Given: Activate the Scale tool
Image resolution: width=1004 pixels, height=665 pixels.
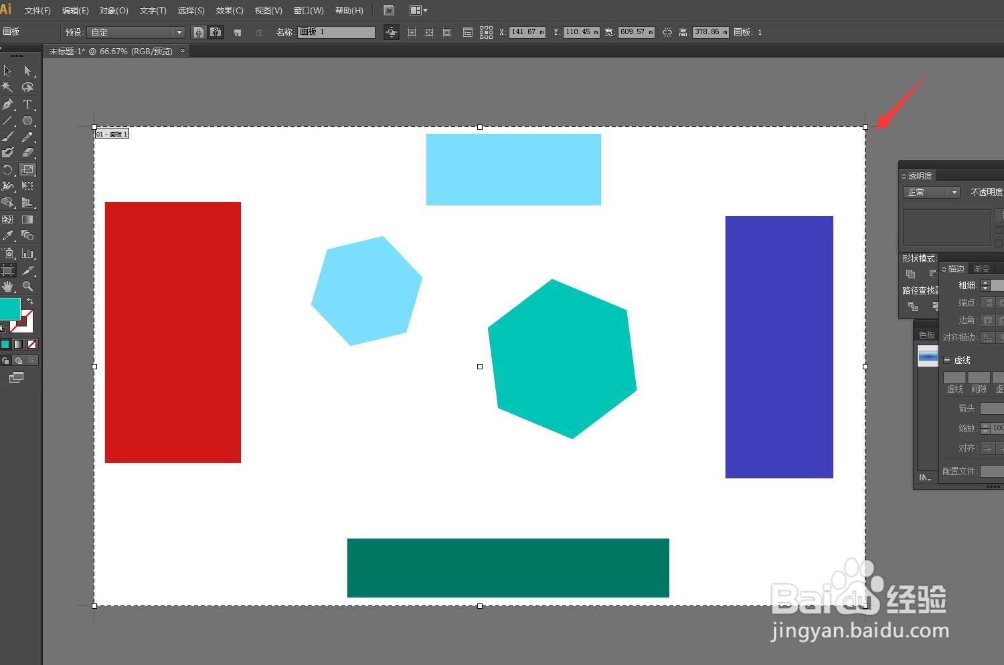Looking at the screenshot, I should click(27, 170).
